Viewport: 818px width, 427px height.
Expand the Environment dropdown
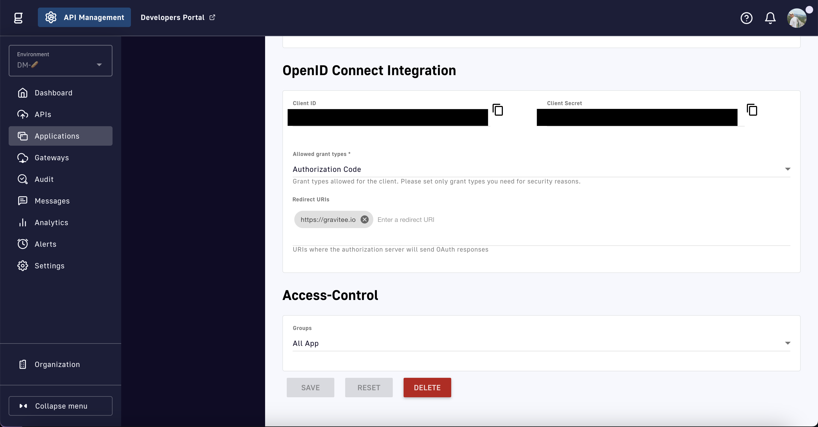(x=60, y=61)
